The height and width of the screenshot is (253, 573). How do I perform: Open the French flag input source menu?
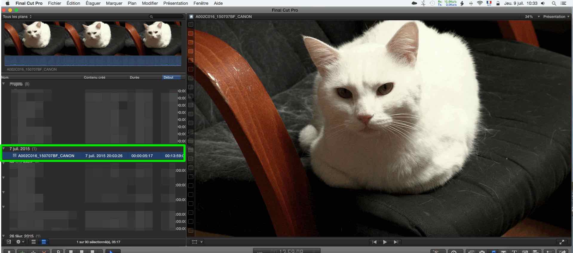(x=489, y=3)
